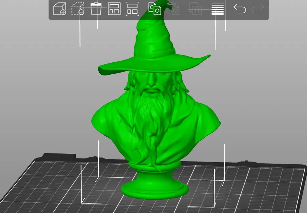Paste the copied object
307x213 pixels.
click(173, 10)
